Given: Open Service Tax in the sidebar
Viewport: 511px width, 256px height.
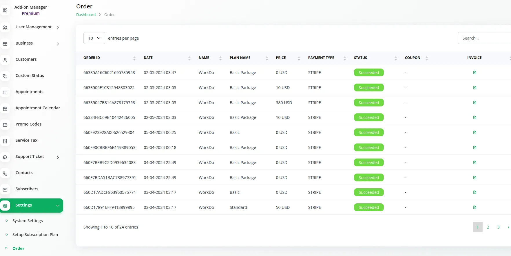Looking at the screenshot, I should [26, 140].
